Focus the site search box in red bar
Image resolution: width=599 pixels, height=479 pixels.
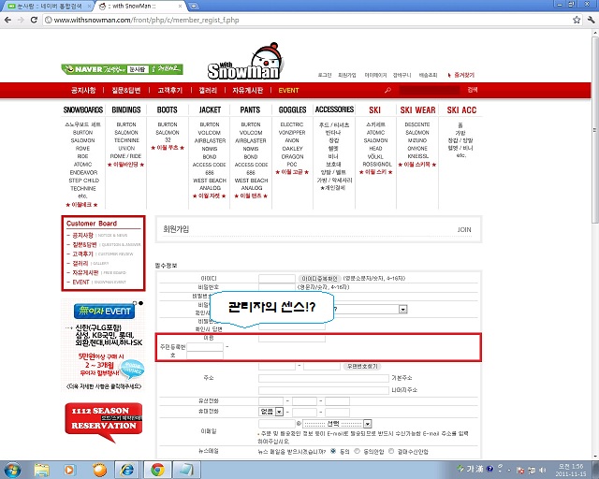pos(429,90)
